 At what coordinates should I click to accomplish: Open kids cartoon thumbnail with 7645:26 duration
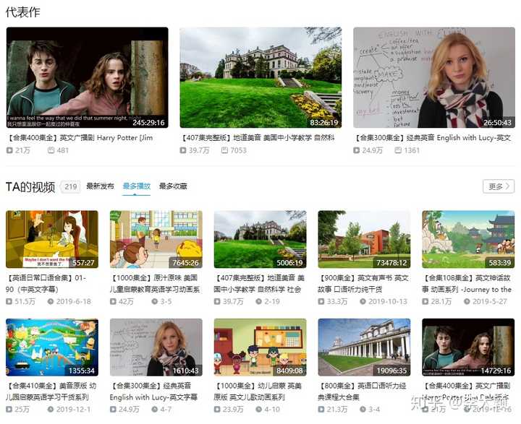click(x=156, y=239)
